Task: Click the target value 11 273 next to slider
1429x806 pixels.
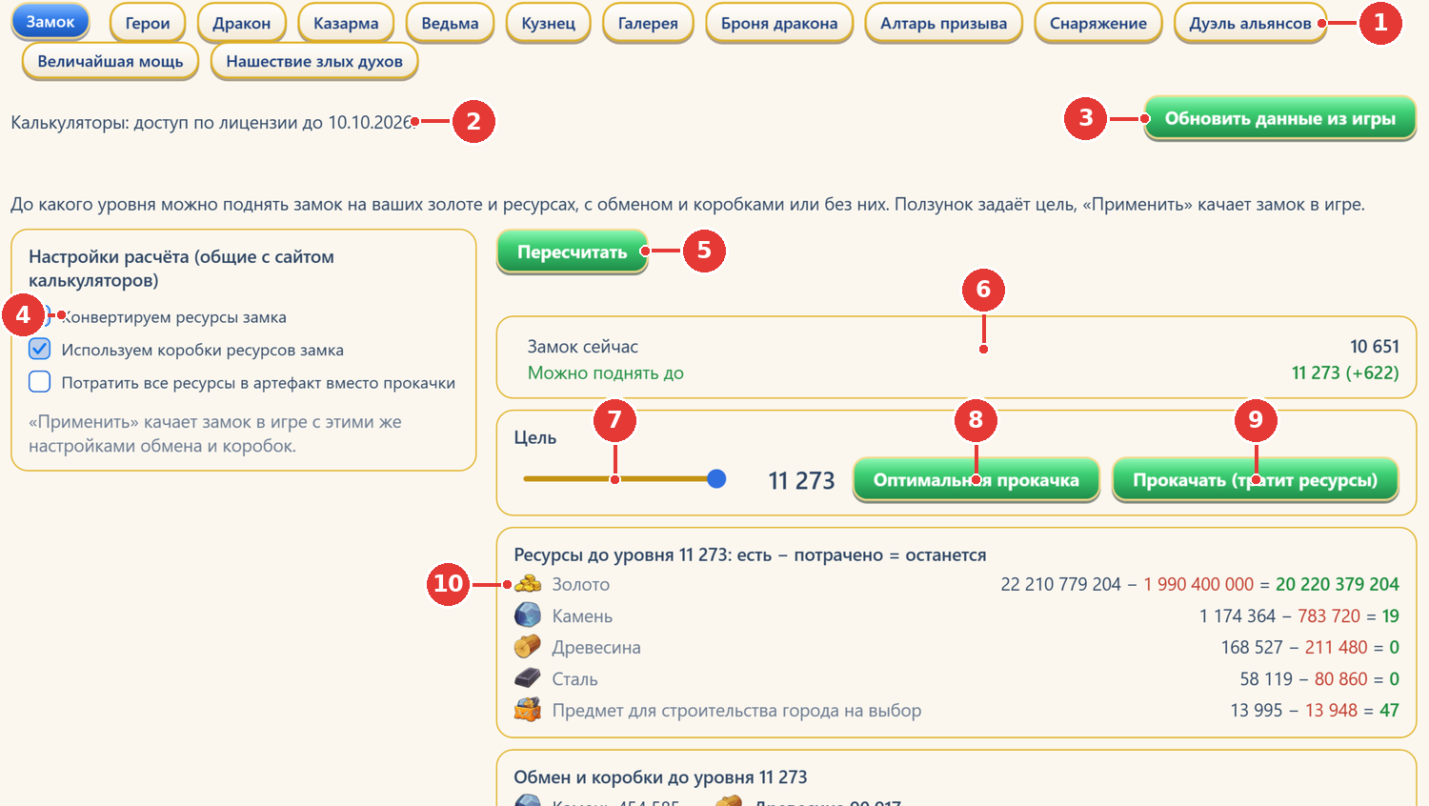Action: point(801,481)
